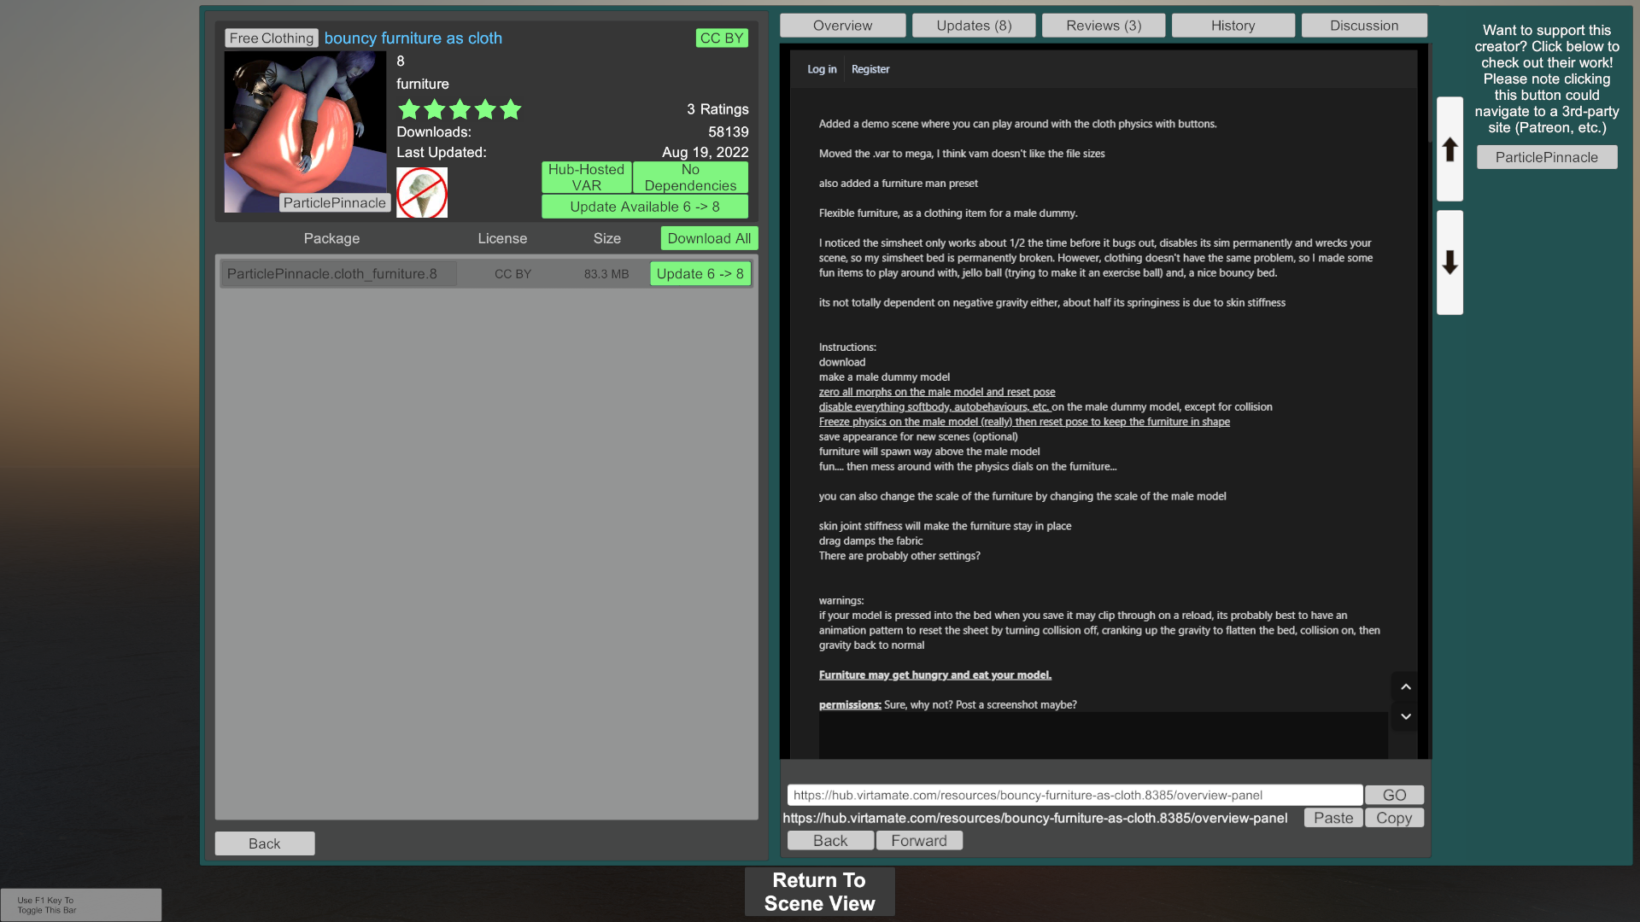Image resolution: width=1640 pixels, height=922 pixels.
Task: Switch to the Reviews (3) tab
Action: [x=1104, y=26]
